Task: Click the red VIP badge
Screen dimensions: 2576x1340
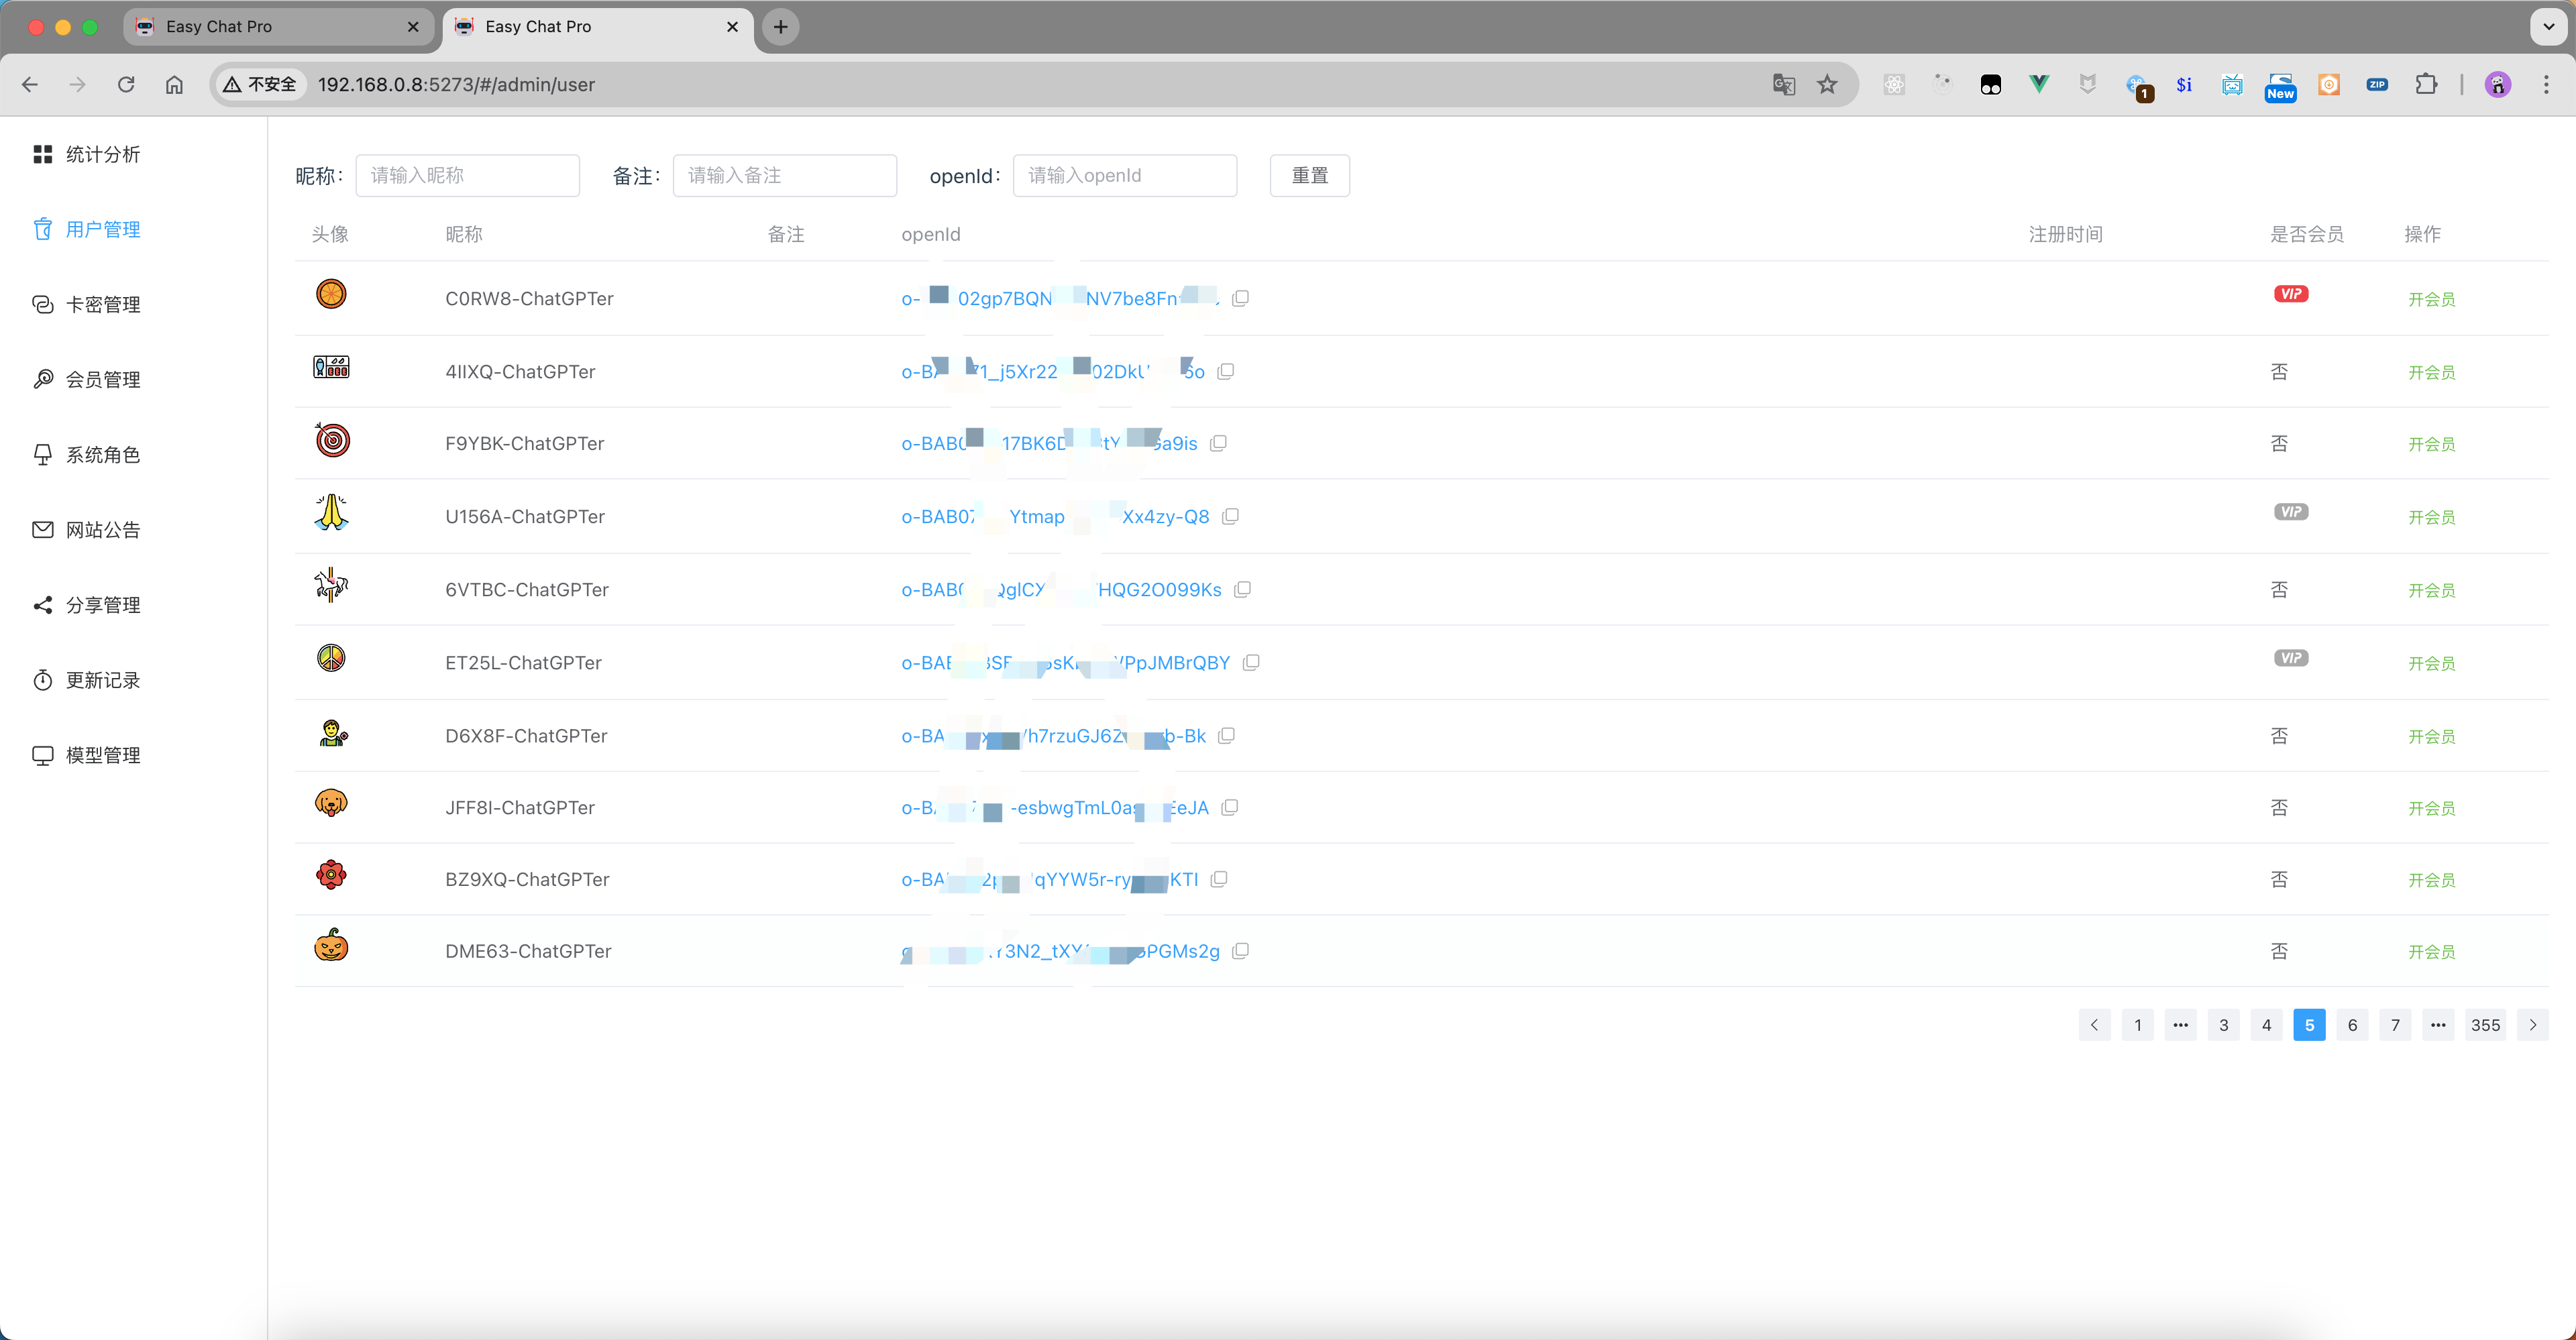Action: 2290,294
